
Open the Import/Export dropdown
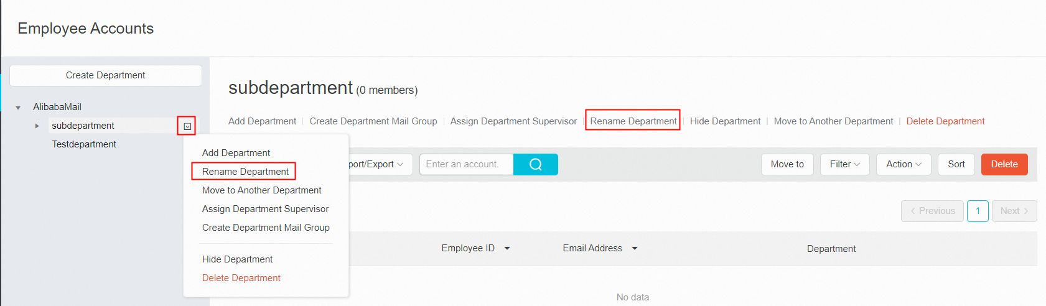tap(380, 164)
